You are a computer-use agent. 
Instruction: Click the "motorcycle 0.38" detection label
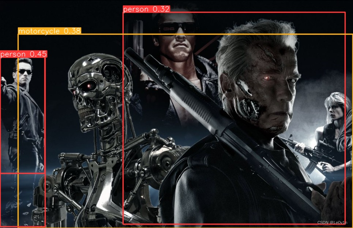coord(49,31)
